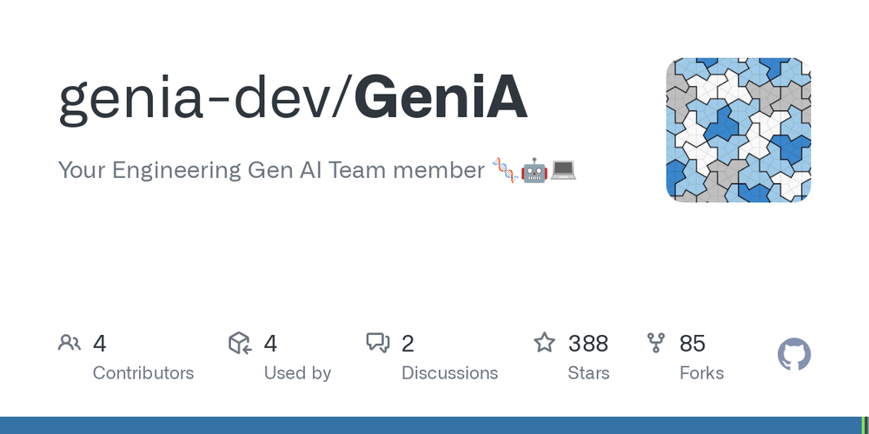Select the Forks label
Viewport: 869px width, 434px height.
point(701,373)
